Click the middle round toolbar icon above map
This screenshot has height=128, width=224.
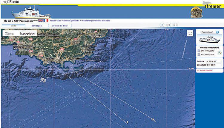click(x=169, y=25)
